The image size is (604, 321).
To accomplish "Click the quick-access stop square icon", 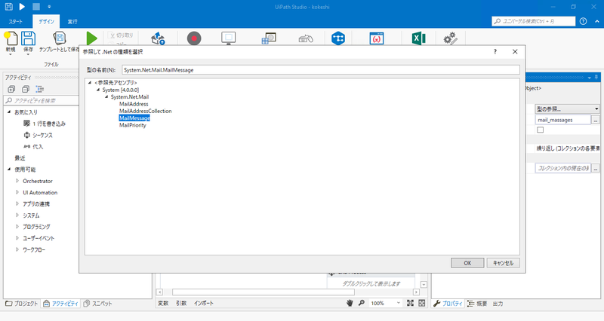I will pos(35,7).
